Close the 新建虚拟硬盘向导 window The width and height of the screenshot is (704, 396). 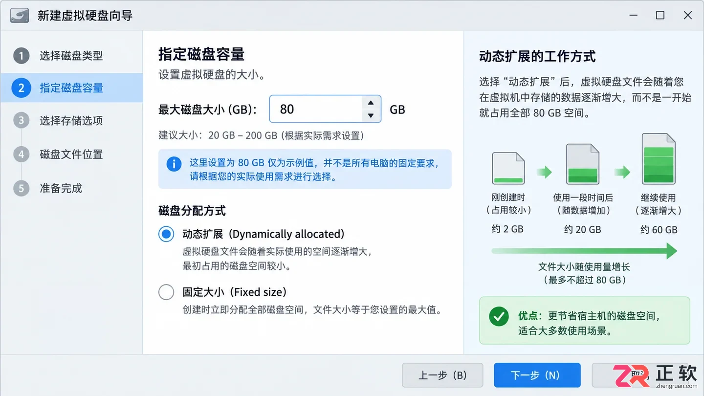688,15
